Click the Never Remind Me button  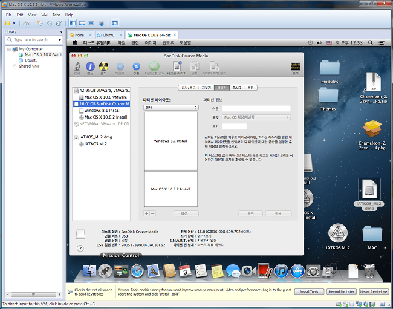pyautogui.click(x=374, y=292)
